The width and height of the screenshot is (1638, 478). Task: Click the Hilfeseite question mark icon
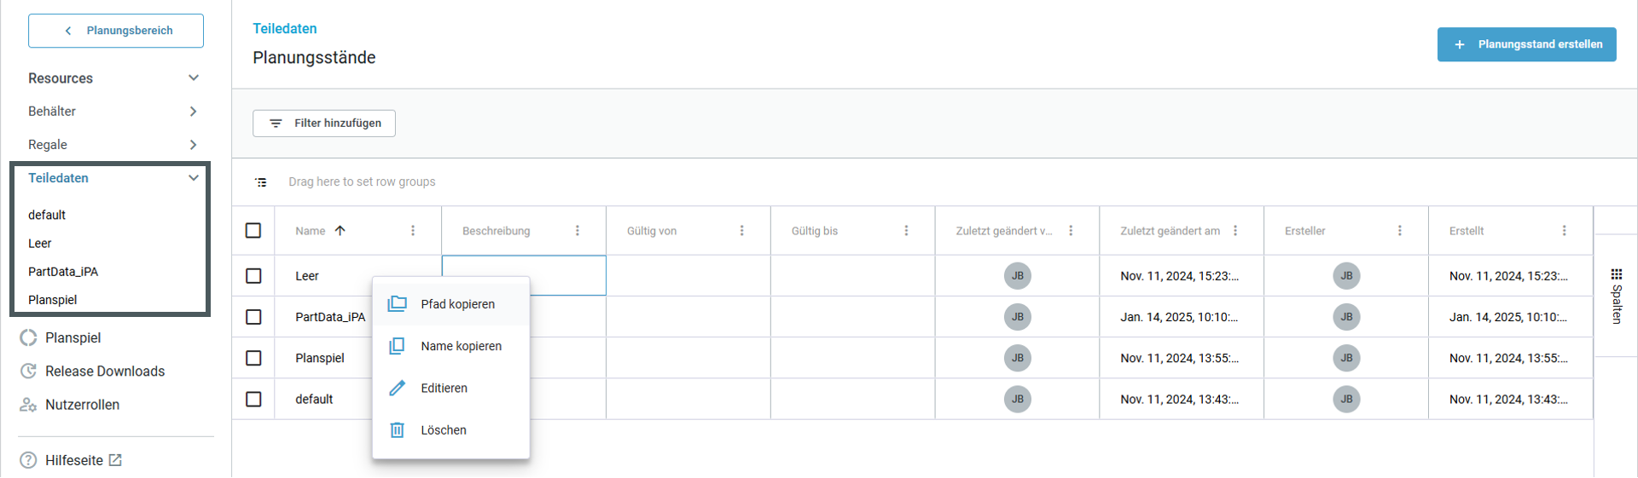point(28,460)
